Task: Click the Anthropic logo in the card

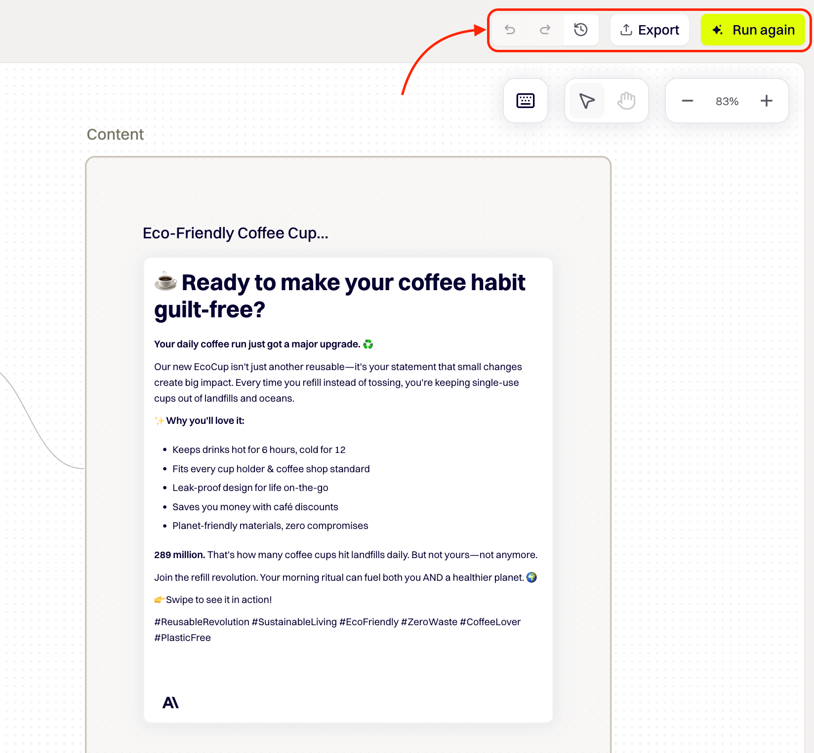Action: point(170,703)
